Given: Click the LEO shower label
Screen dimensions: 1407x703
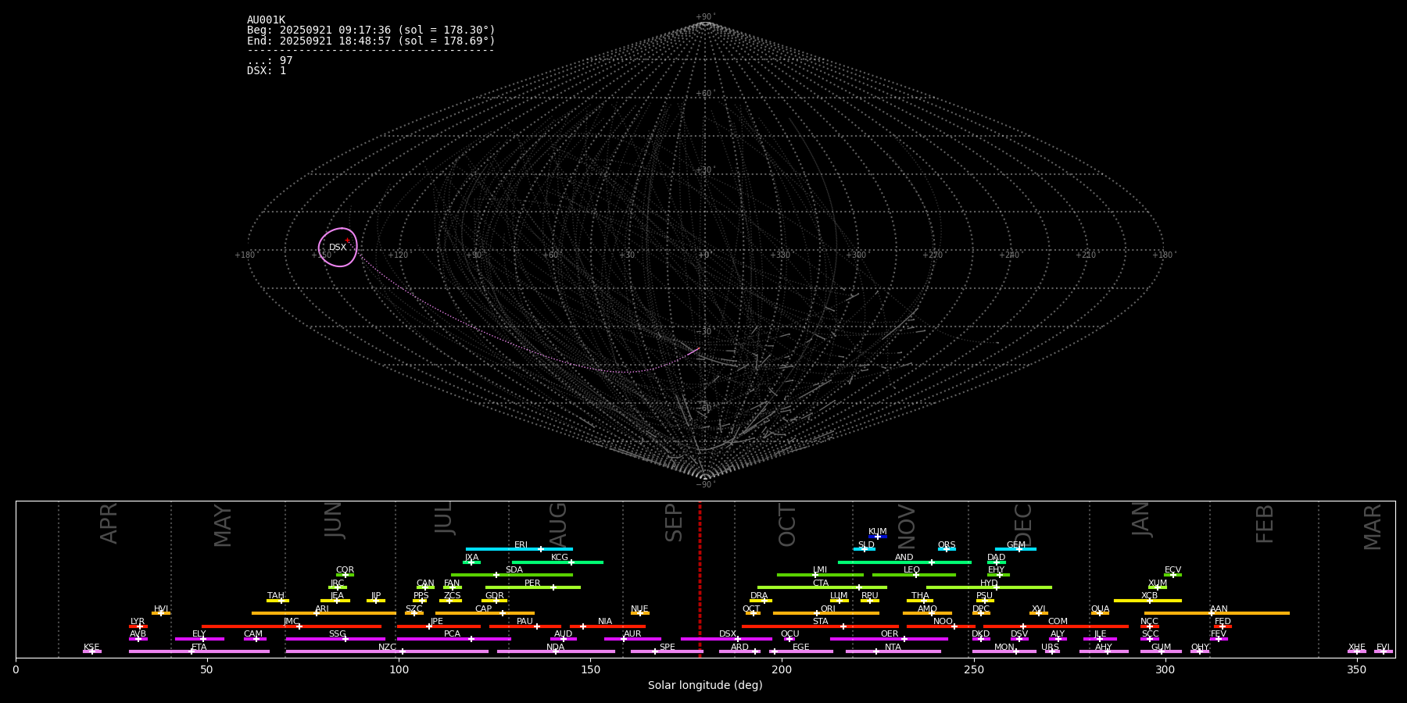Looking at the screenshot, I should [x=912, y=570].
